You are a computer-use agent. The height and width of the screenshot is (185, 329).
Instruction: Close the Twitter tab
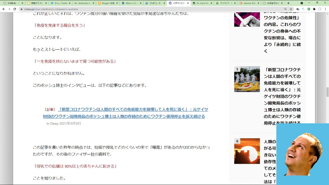coord(70,3)
